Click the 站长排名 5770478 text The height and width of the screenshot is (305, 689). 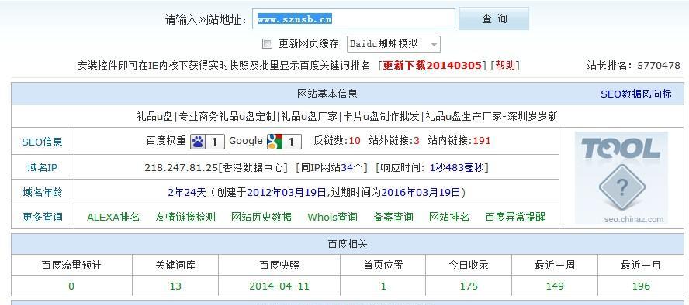pyautogui.click(x=633, y=66)
